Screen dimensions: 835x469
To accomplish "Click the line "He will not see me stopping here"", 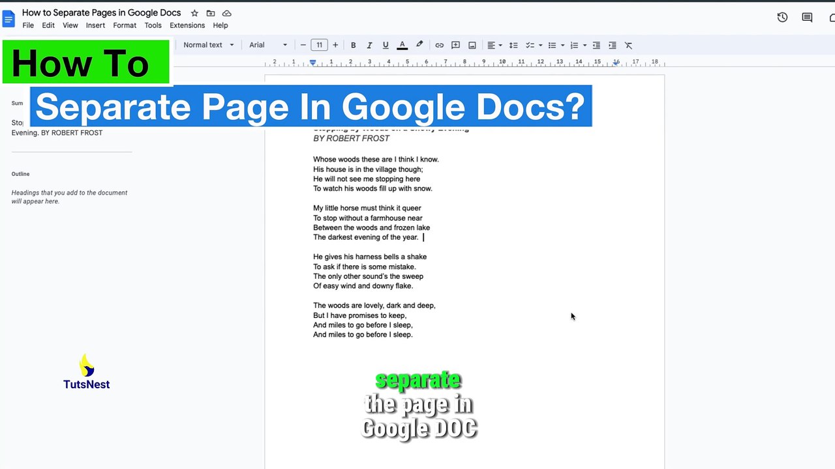I will [x=367, y=179].
